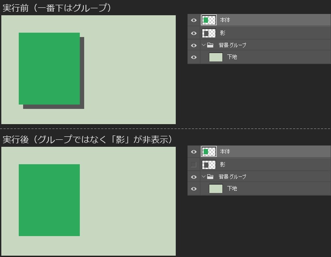
Task: Hide the 影 layer in the top panel
Action: [x=194, y=33]
